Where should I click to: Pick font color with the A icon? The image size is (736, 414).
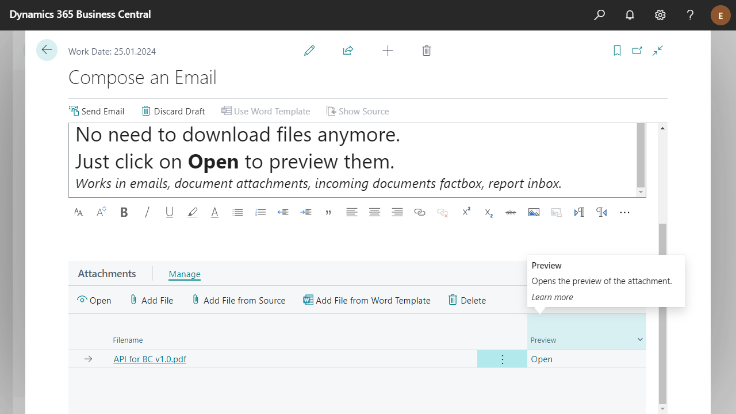coord(214,212)
